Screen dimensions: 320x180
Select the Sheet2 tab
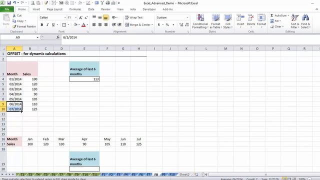click(184, 174)
